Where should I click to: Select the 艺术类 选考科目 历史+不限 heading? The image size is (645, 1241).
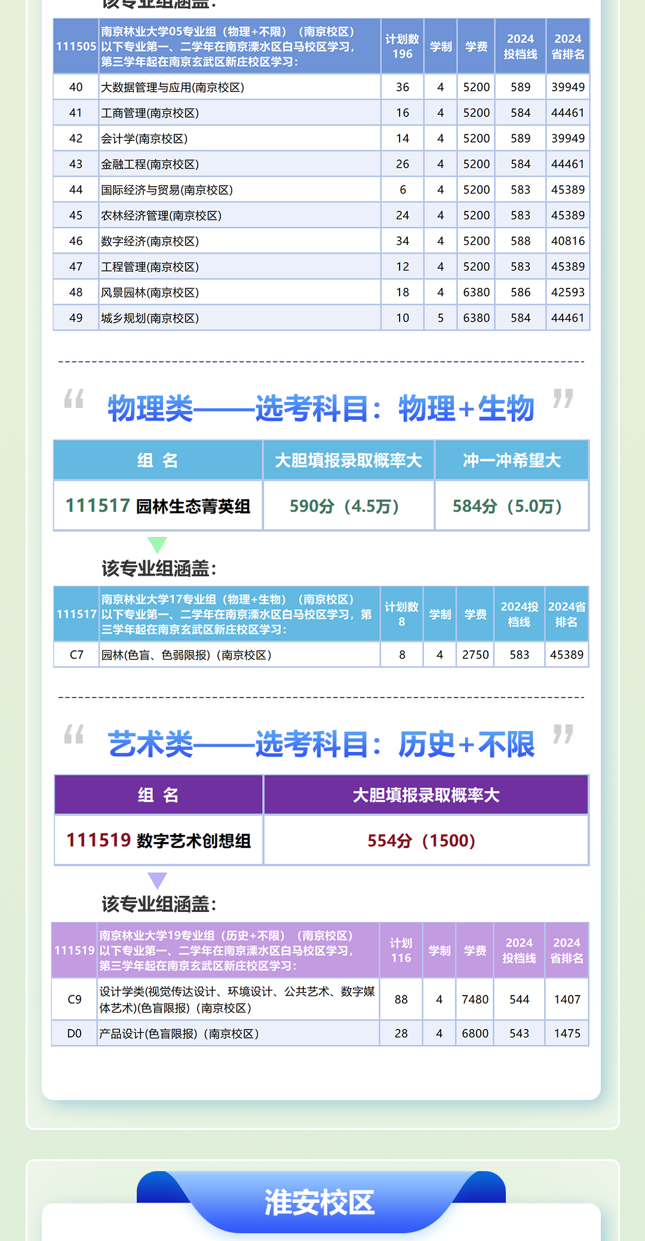[x=321, y=745]
